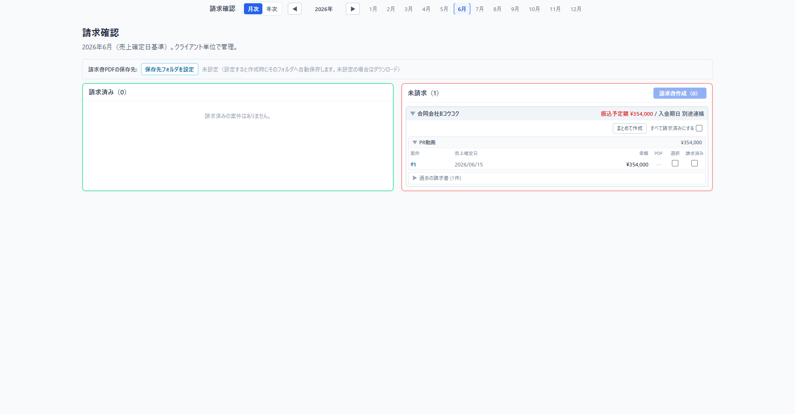Click 請求済みの案件はありません message
The width and height of the screenshot is (795, 414).
tap(238, 116)
